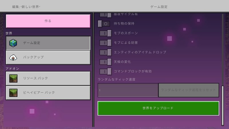Click the settings panel vertical scrollbar thumb
This screenshot has width=229, height=129.
point(223,105)
